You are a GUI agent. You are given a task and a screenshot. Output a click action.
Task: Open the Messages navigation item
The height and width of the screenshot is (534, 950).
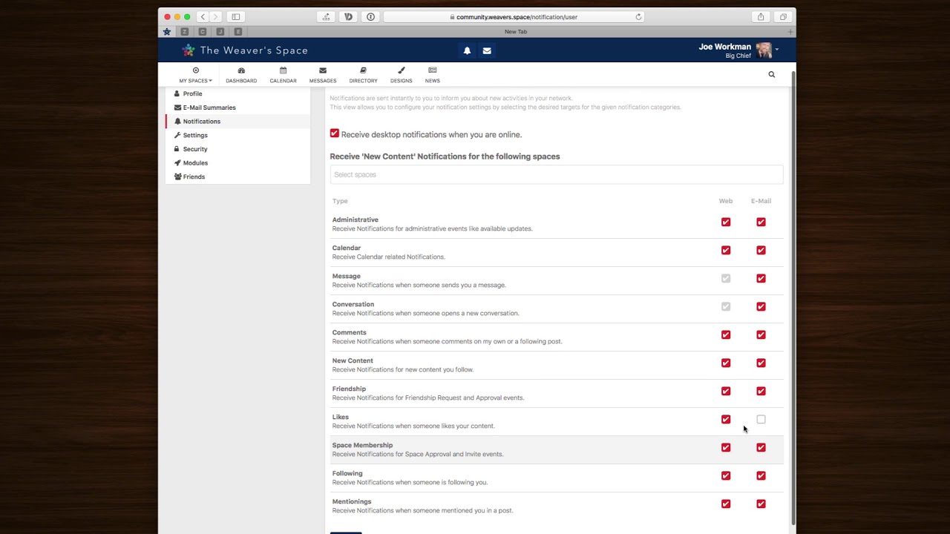point(323,75)
